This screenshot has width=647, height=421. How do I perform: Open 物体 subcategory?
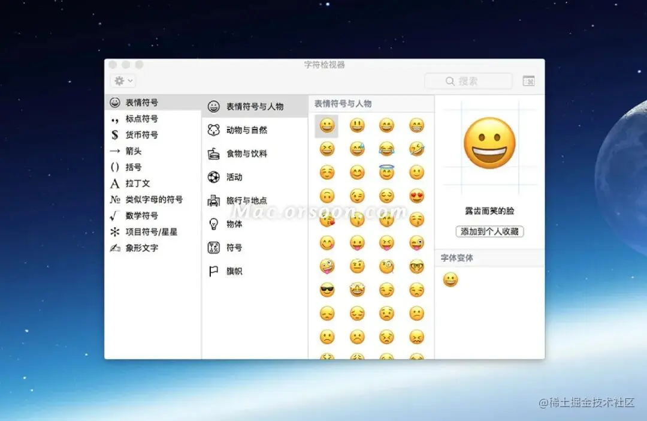pos(255,224)
